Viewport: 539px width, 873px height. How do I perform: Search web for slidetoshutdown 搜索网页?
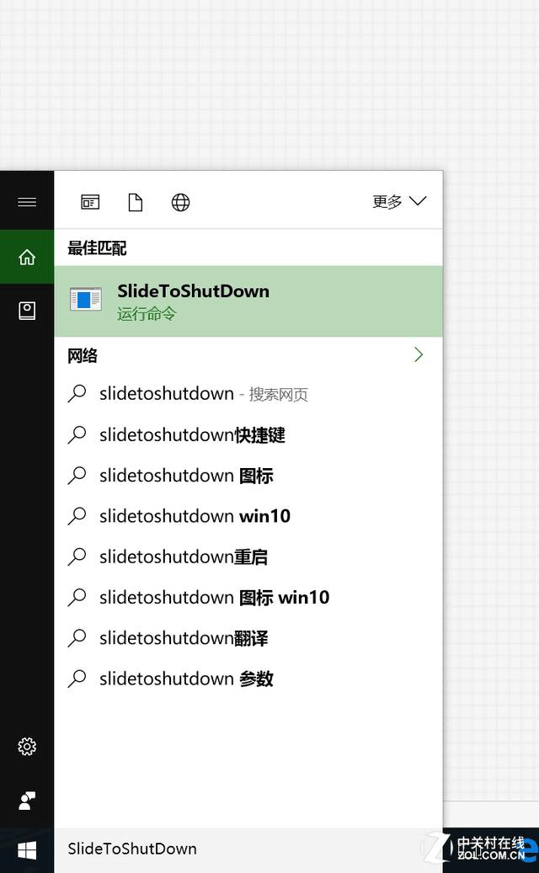tap(248, 394)
